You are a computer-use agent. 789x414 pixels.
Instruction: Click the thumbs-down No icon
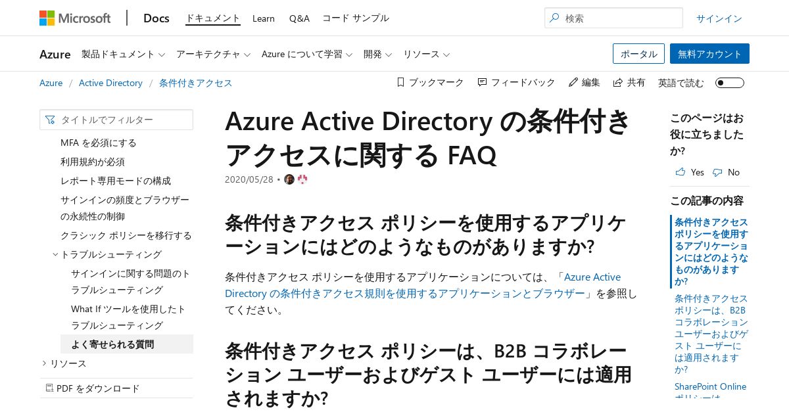click(717, 172)
